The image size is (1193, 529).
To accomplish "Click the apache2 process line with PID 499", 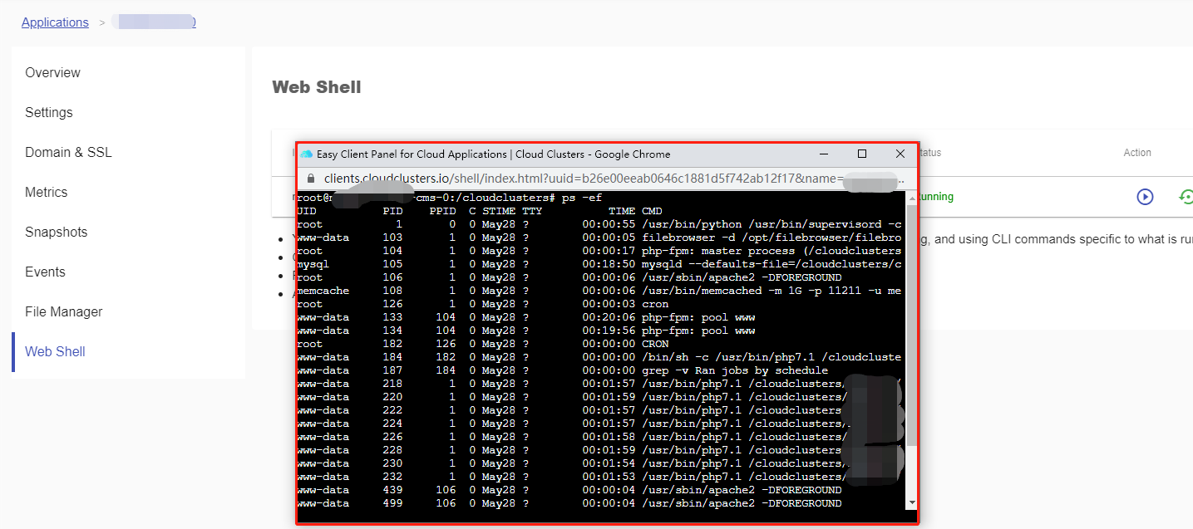I will click(x=569, y=503).
